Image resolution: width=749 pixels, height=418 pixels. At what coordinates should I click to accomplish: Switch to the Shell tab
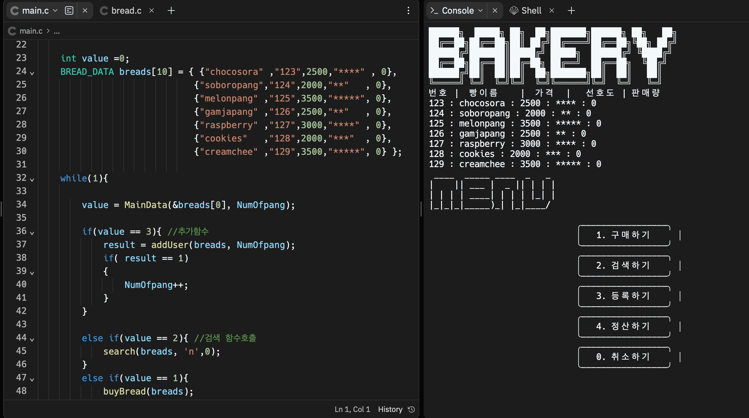click(531, 10)
